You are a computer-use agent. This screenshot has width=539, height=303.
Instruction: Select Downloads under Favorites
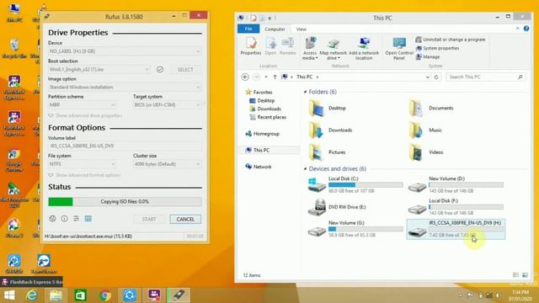[265, 109]
